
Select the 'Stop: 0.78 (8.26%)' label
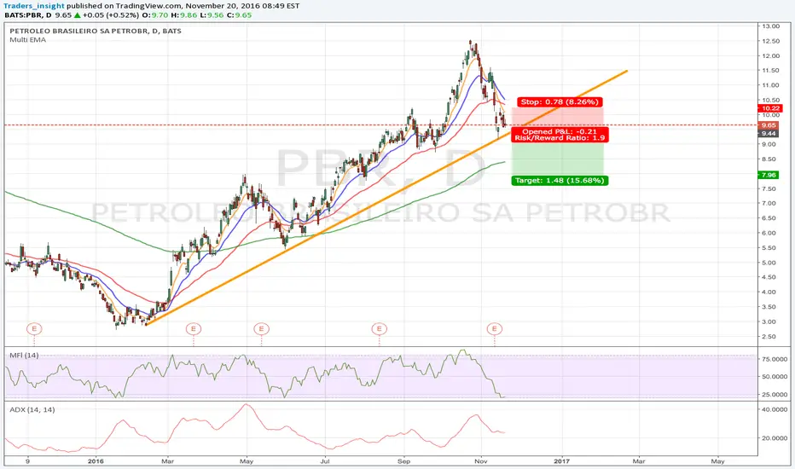tap(560, 102)
